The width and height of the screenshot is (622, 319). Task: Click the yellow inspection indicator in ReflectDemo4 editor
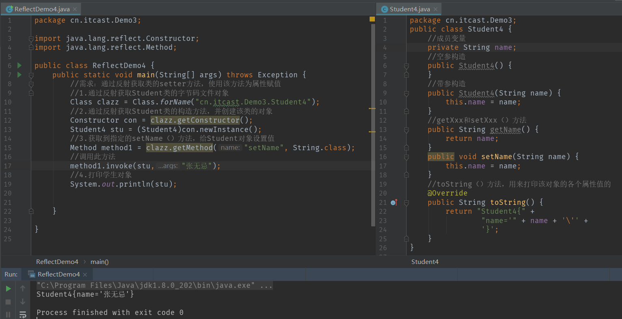pyautogui.click(x=372, y=19)
